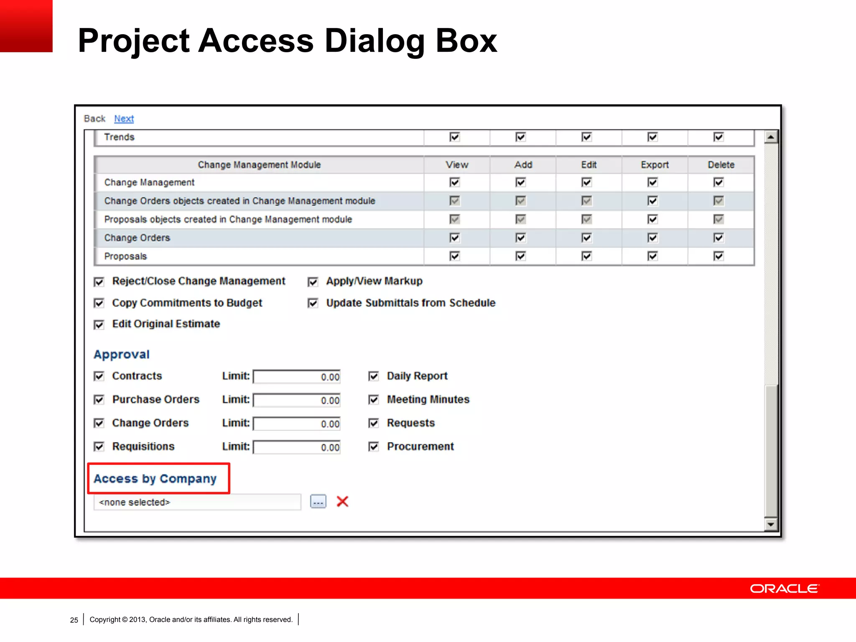Toggle Change Orders approval checkbox
The image size is (856, 642).
[x=99, y=423]
